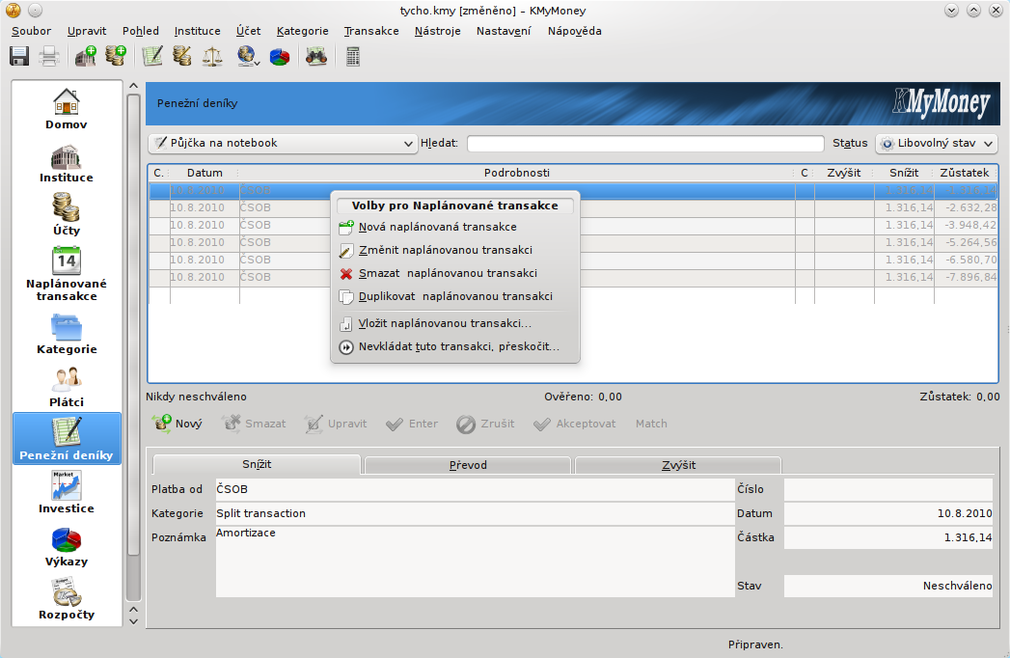Click the Podrobnosti column header
The height and width of the screenshot is (658, 1010).
[x=517, y=173]
